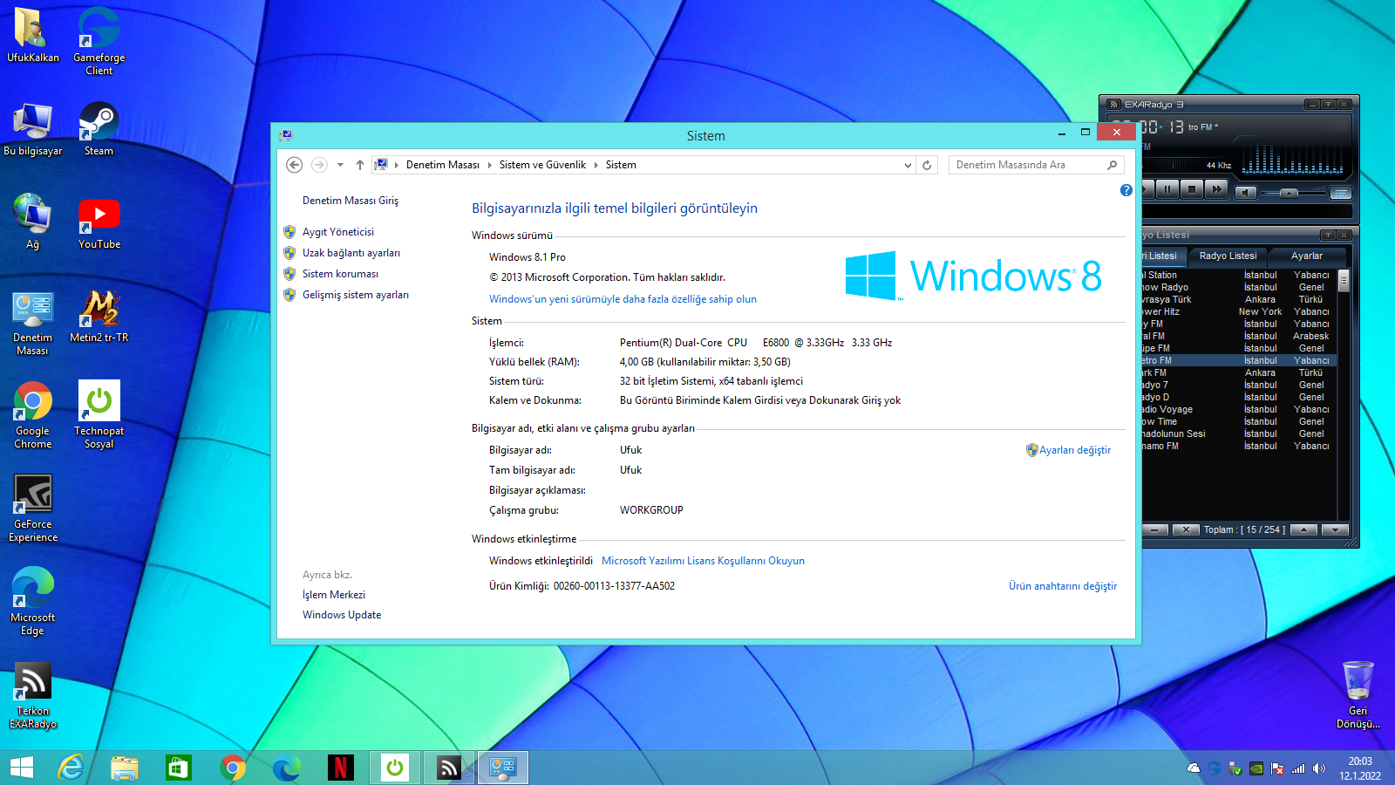The width and height of the screenshot is (1395, 785).
Task: Select the Steam desktop shortcut
Action: click(99, 129)
